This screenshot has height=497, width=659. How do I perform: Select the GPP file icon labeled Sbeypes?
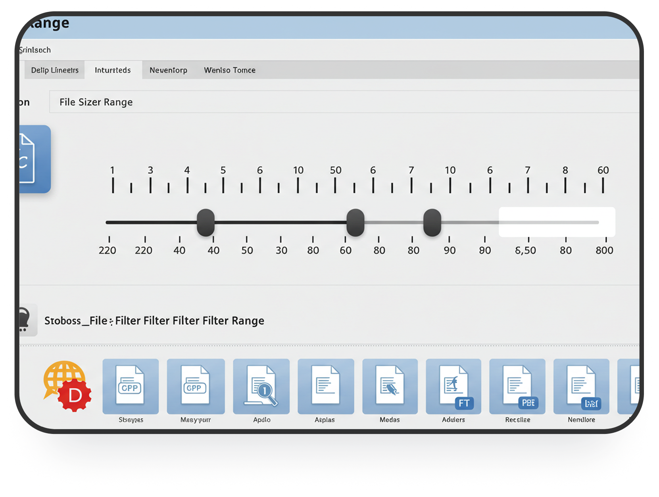click(x=131, y=387)
